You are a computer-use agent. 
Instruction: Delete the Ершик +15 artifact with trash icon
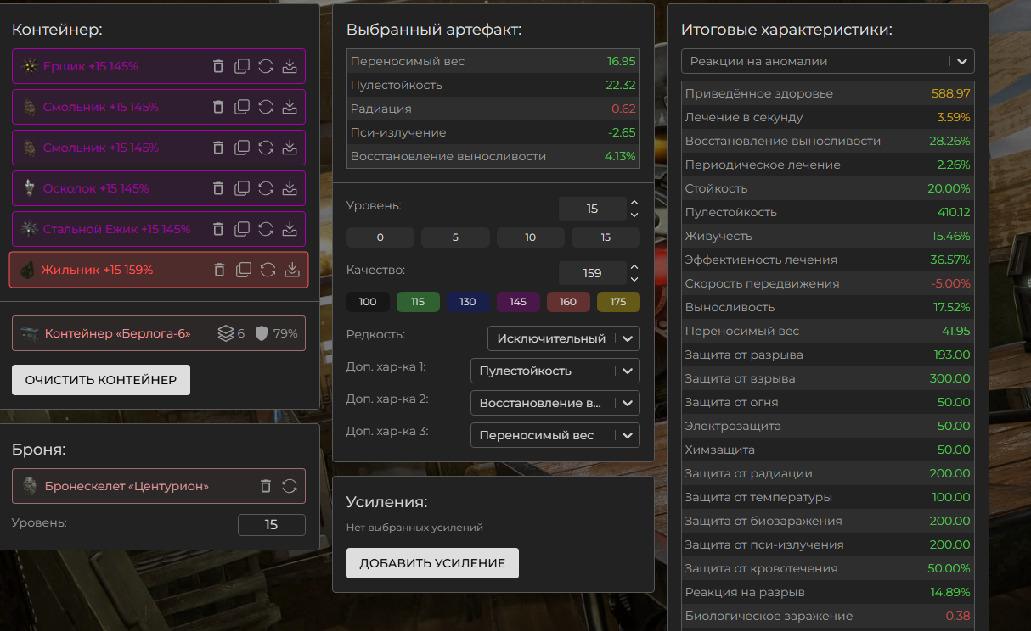(x=218, y=66)
